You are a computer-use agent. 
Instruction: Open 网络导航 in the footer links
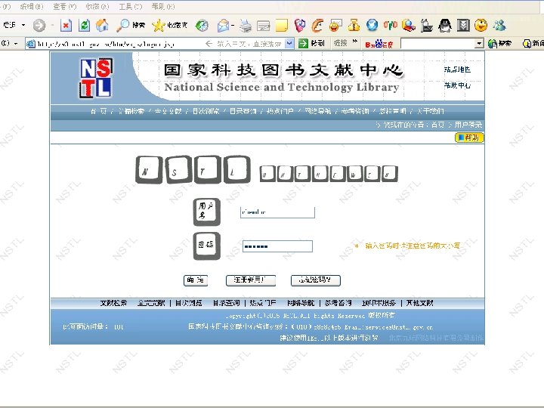[301, 303]
